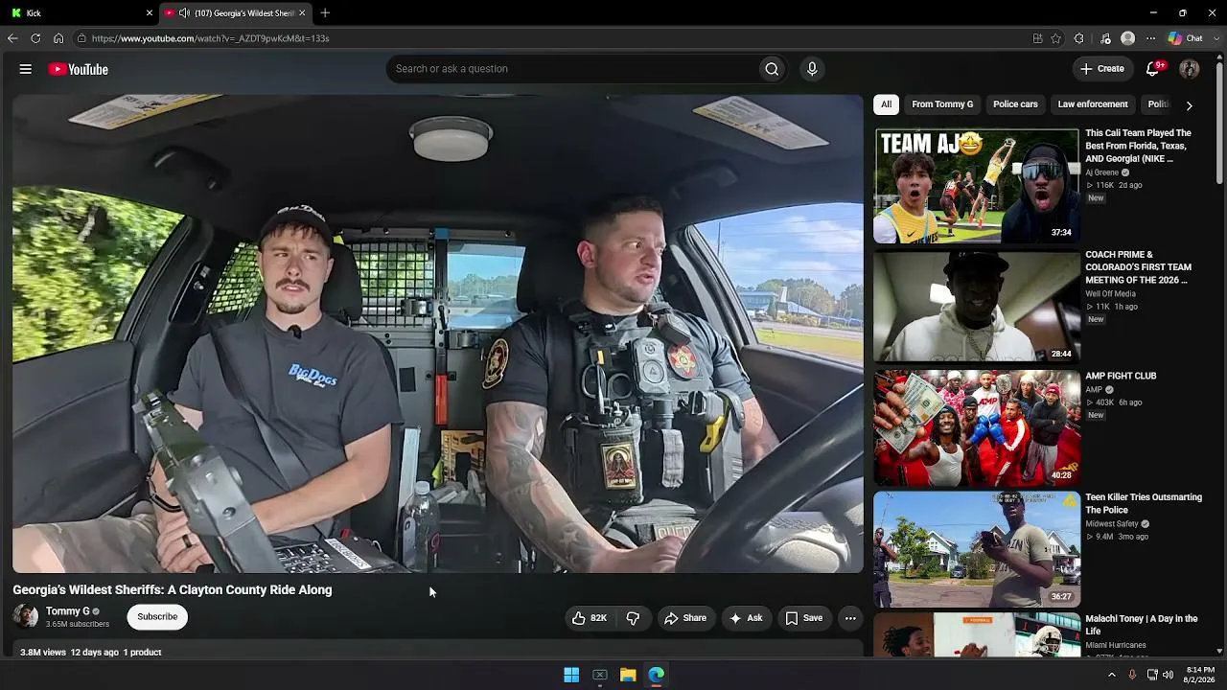Select the All filter chip
Screen dimensions: 1227x690
point(886,104)
